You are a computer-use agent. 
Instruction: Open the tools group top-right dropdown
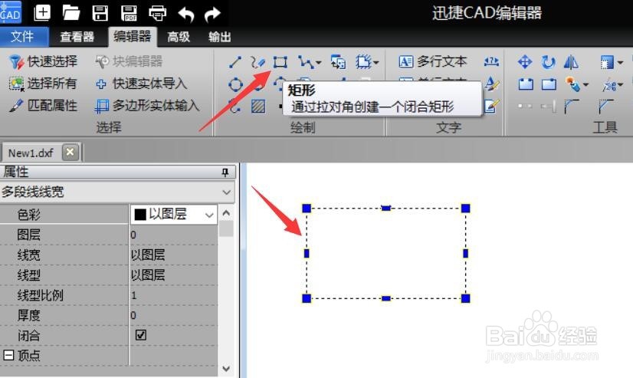pos(620,63)
